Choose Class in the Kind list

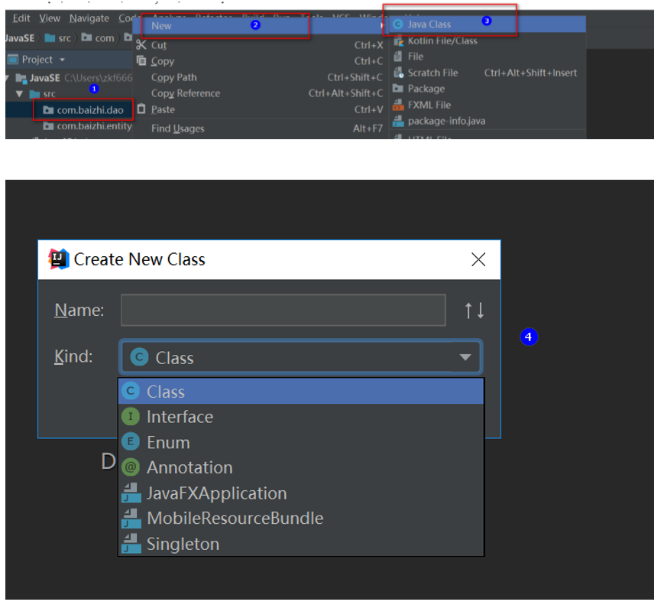[301, 392]
